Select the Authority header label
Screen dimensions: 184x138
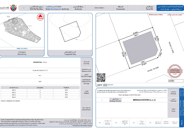click(78, 8)
